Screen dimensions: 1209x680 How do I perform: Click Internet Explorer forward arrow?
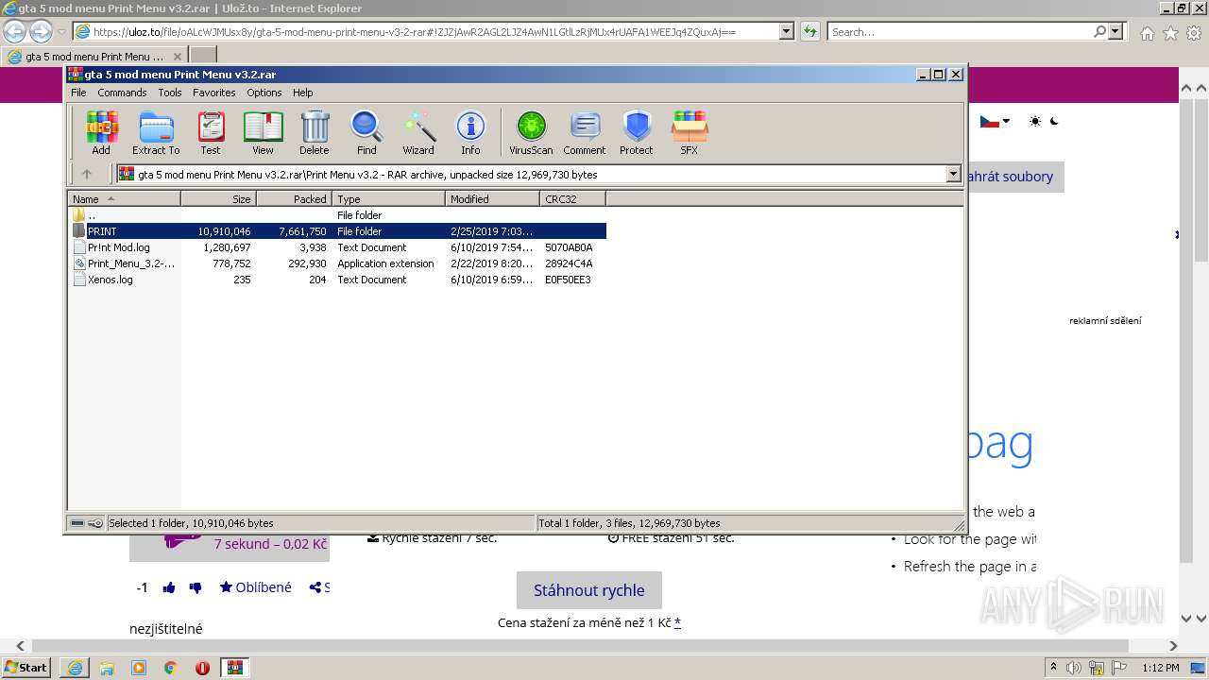pos(41,31)
